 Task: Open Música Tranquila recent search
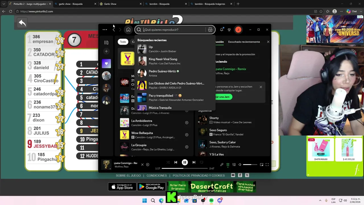point(175,107)
